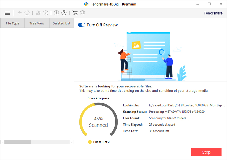
Task: Switch to the Tree View tab
Action: point(37,23)
